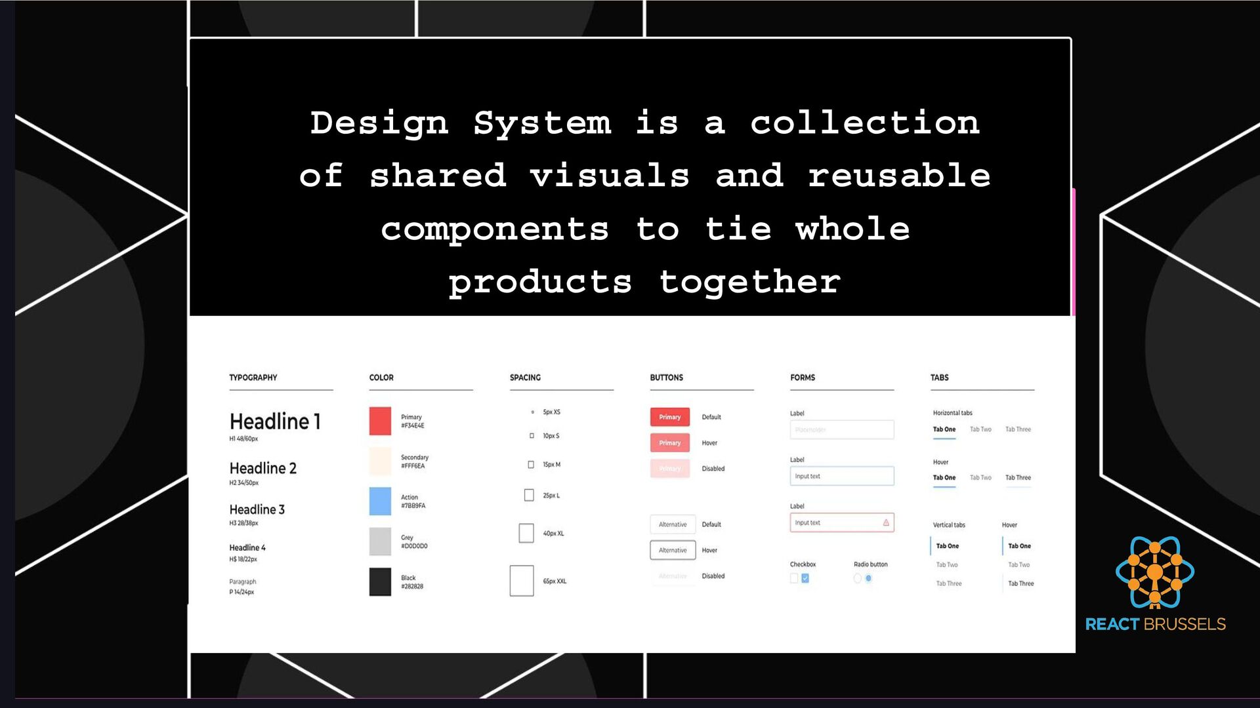This screenshot has width=1260, height=708.
Task: Pick the Action #7BB9FA blue swatch
Action: pyautogui.click(x=380, y=501)
